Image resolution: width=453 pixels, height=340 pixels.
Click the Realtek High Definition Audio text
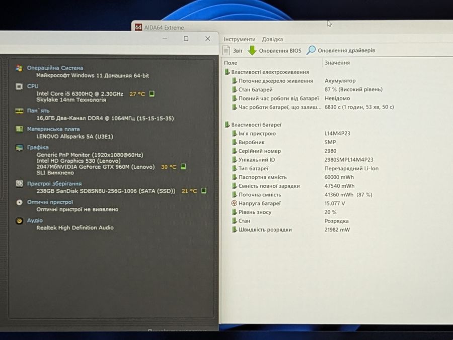(x=75, y=228)
